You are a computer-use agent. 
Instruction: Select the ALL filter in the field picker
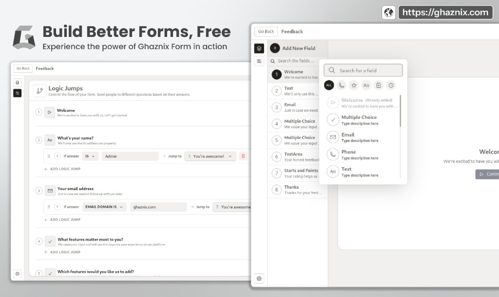(329, 85)
